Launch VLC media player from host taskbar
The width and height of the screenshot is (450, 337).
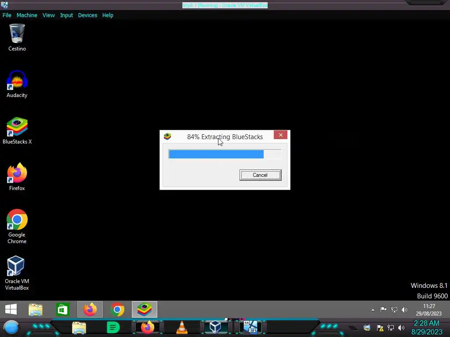(181, 327)
